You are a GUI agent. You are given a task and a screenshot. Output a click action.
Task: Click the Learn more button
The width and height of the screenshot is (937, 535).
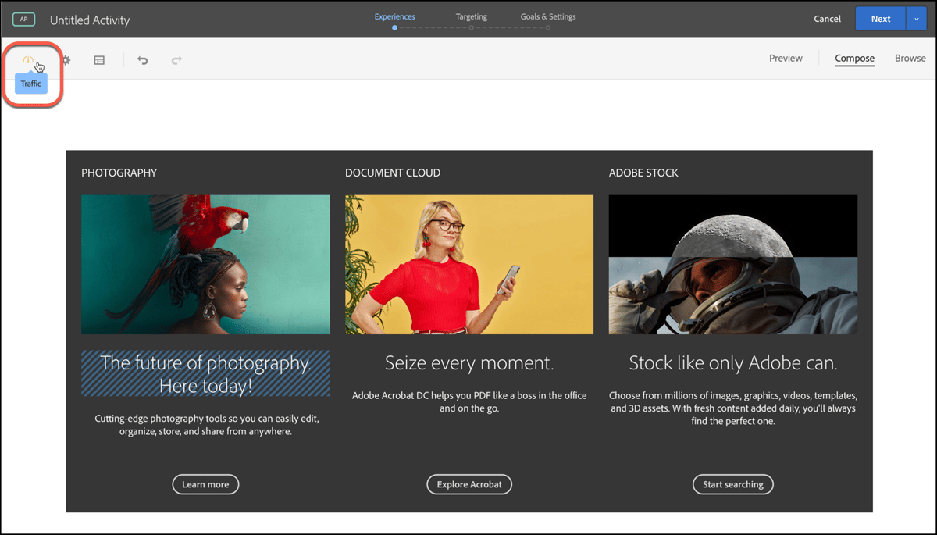(205, 484)
